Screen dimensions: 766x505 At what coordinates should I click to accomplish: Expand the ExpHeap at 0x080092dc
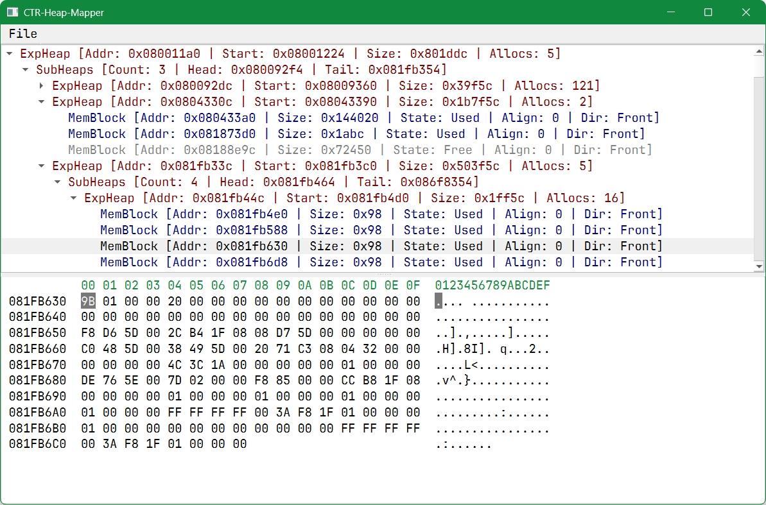(42, 86)
